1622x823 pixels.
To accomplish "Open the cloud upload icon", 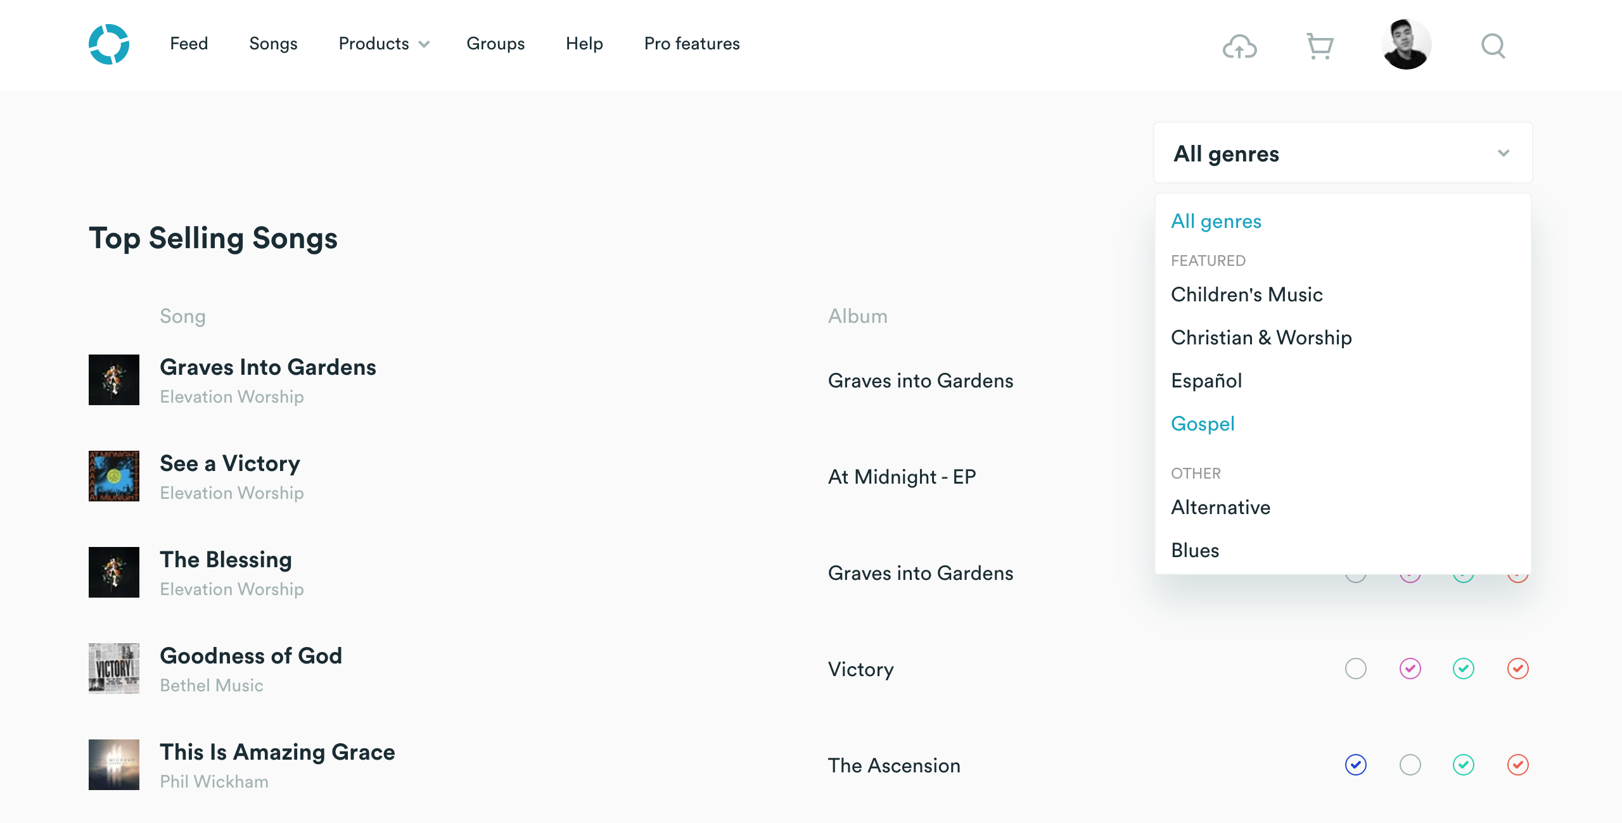I will coord(1239,46).
